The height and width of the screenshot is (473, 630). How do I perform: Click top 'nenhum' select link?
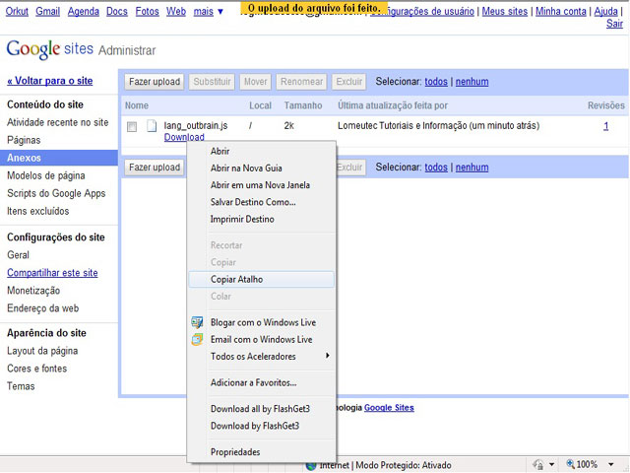coord(472,82)
